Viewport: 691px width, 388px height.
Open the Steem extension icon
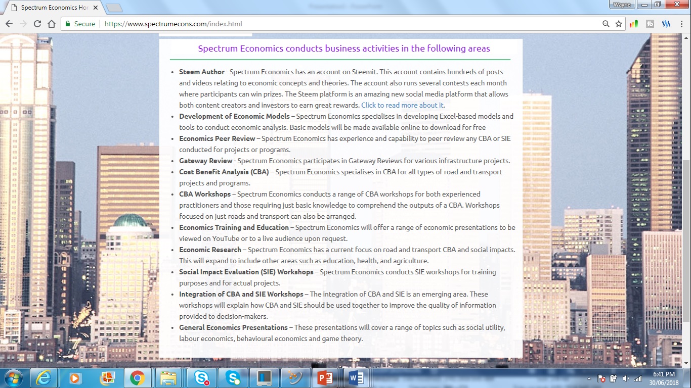(666, 24)
